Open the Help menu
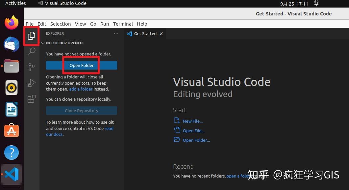 tap(142, 24)
